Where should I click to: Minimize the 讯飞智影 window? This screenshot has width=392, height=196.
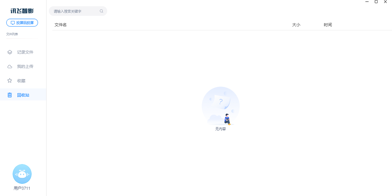(x=367, y=2)
